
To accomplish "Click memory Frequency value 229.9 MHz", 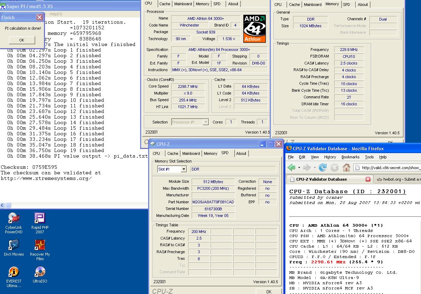I will point(349,50).
